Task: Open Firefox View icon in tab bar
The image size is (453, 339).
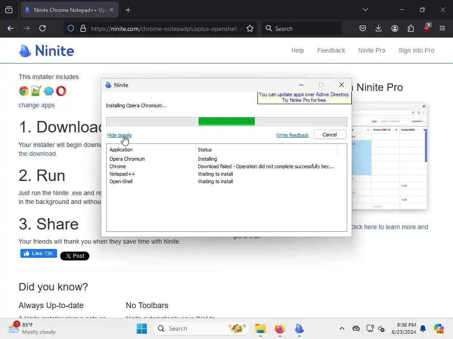Action: [x=9, y=10]
